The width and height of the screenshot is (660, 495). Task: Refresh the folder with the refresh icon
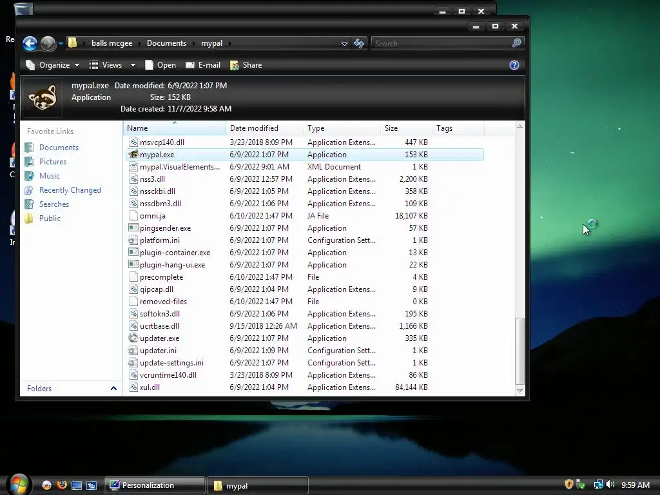click(x=359, y=43)
